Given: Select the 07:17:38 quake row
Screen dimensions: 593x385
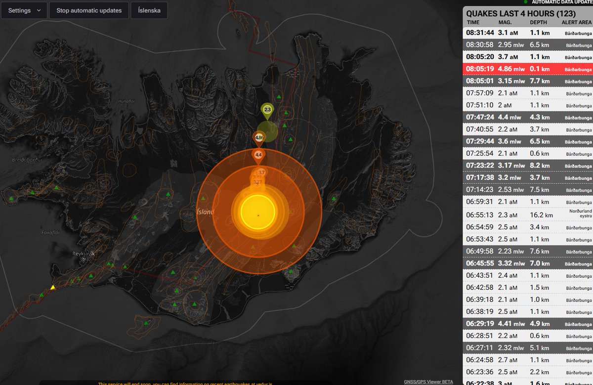Looking at the screenshot, I should coord(527,178).
